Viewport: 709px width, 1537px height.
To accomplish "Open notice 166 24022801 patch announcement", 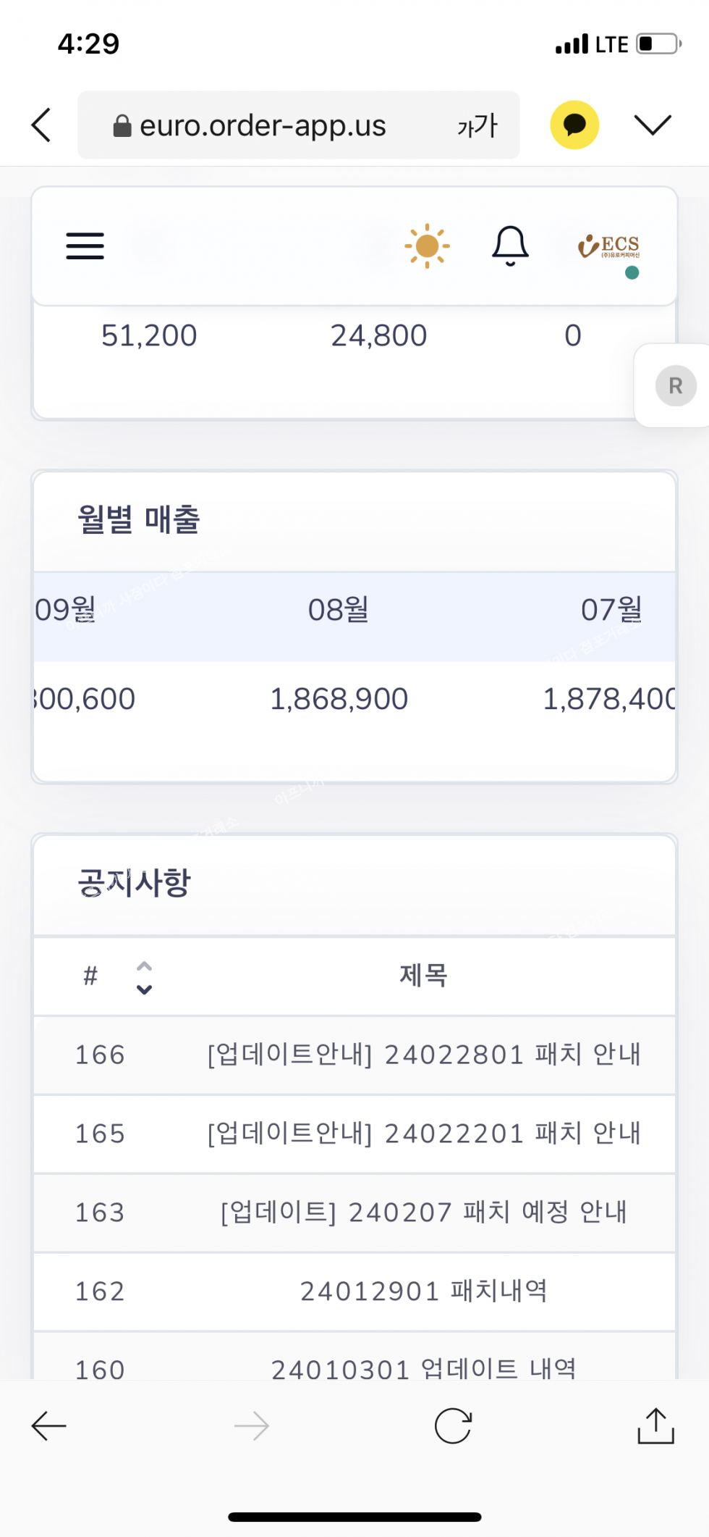I will click(x=424, y=1055).
